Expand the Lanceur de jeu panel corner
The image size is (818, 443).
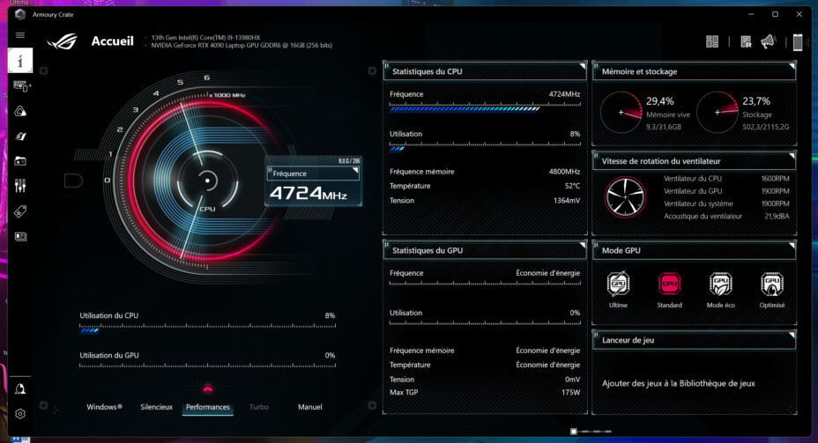pyautogui.click(x=792, y=336)
